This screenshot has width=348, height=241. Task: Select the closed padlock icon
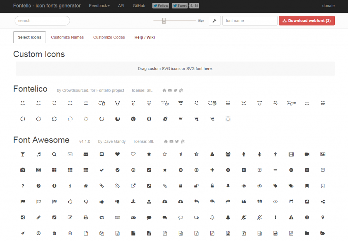(181, 186)
